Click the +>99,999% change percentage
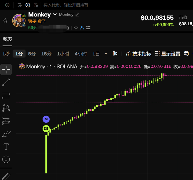193x180 pixels. pos(163,25)
